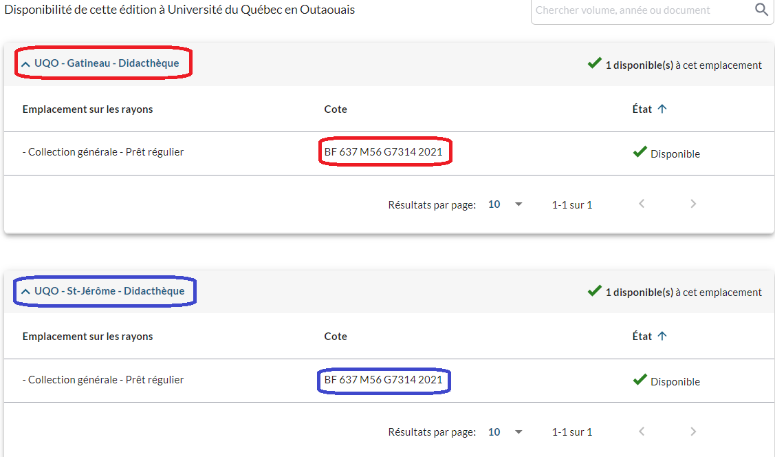Image resolution: width=775 pixels, height=457 pixels.
Task: Go to previous page in St-Jérôme table
Action: pos(642,432)
